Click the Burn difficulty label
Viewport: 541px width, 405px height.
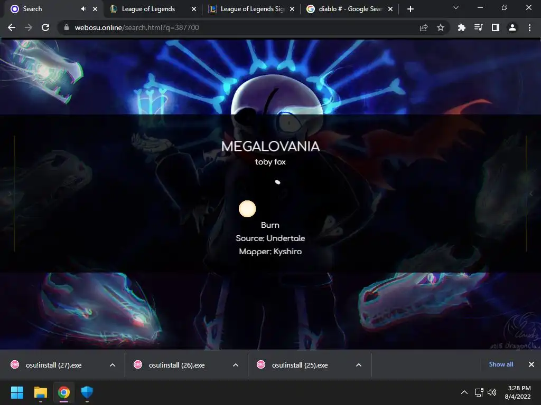270,225
